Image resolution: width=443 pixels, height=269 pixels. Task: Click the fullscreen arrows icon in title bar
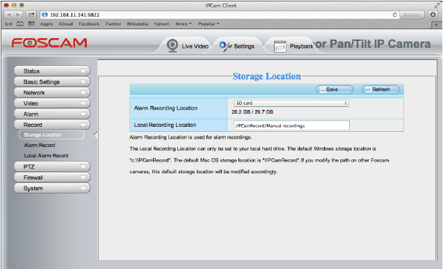(437, 6)
